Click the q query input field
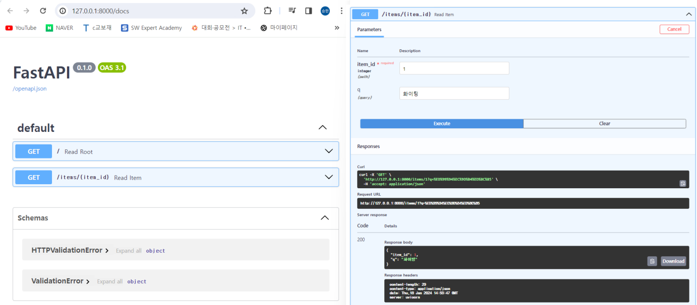 coord(454,93)
